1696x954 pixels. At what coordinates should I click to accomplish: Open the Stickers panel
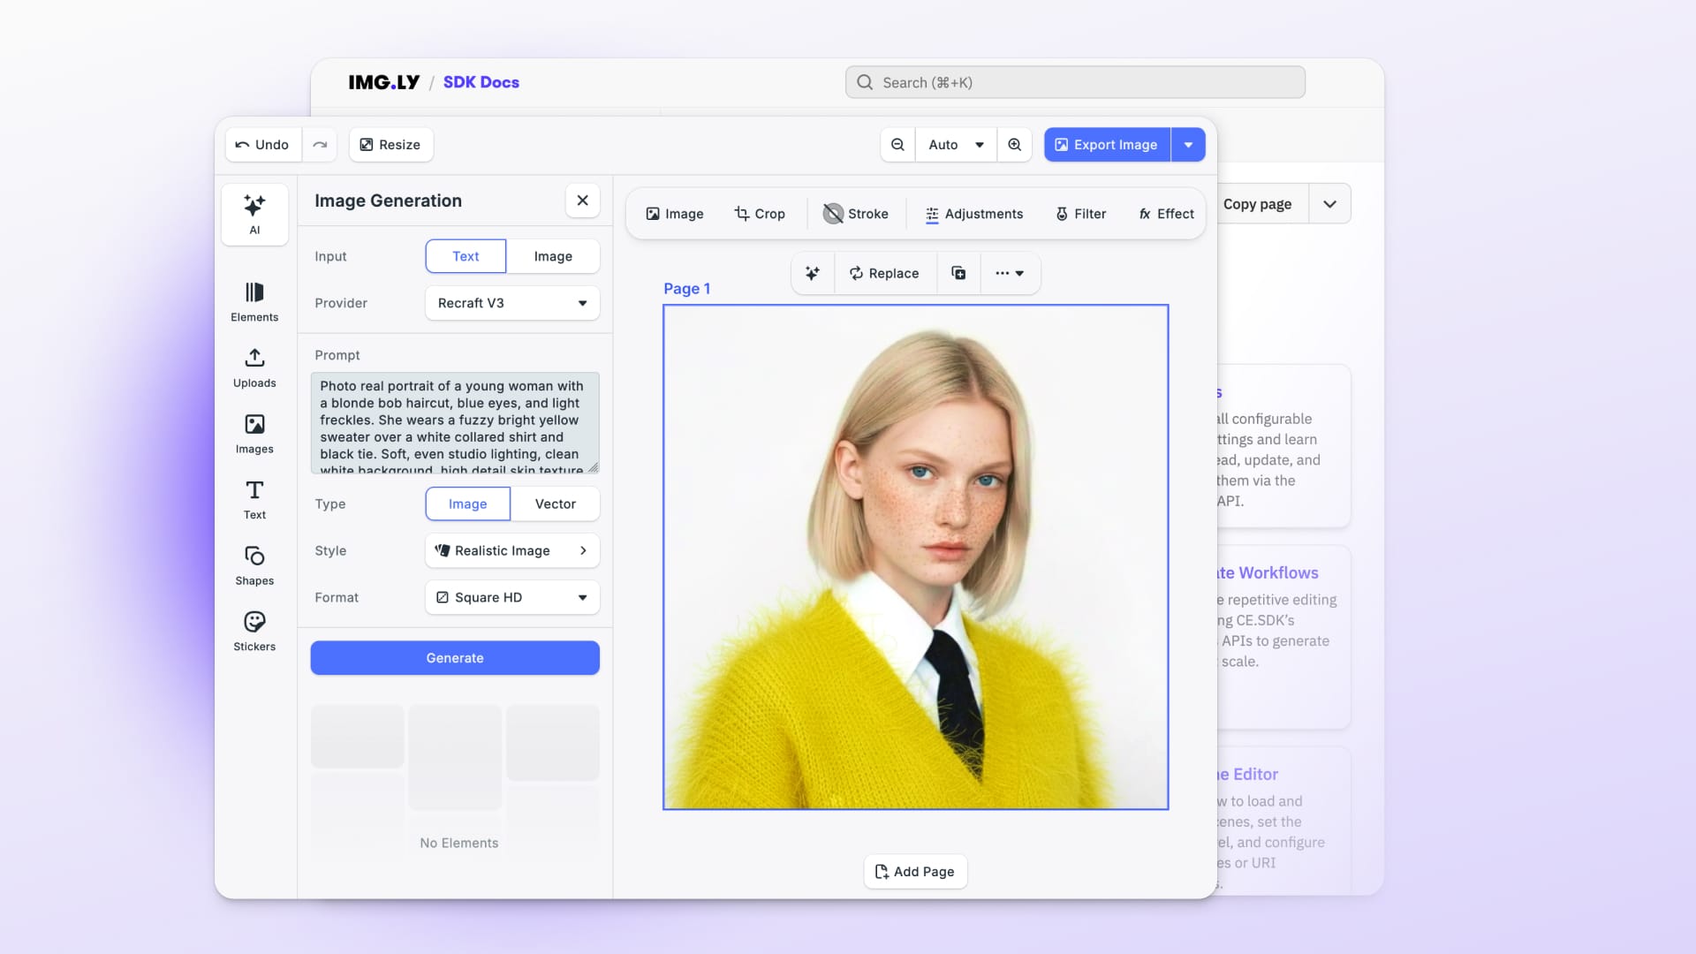coord(254,631)
